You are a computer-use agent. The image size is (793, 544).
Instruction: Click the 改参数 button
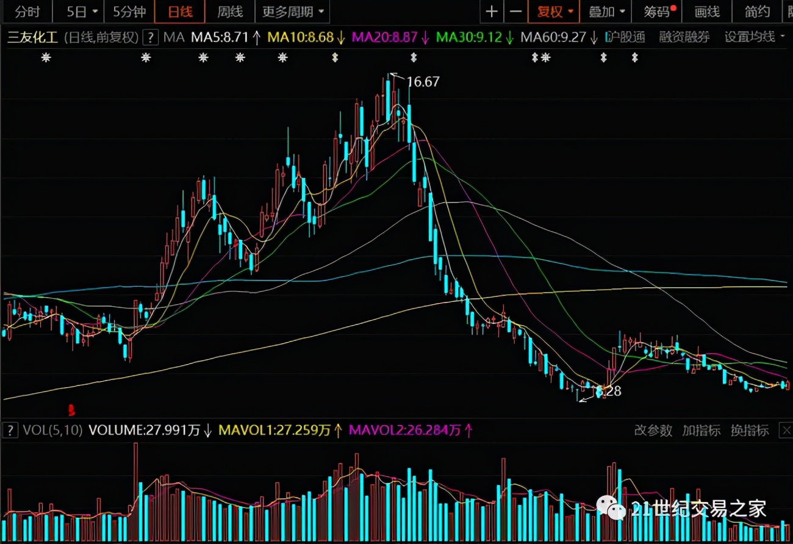pos(653,431)
